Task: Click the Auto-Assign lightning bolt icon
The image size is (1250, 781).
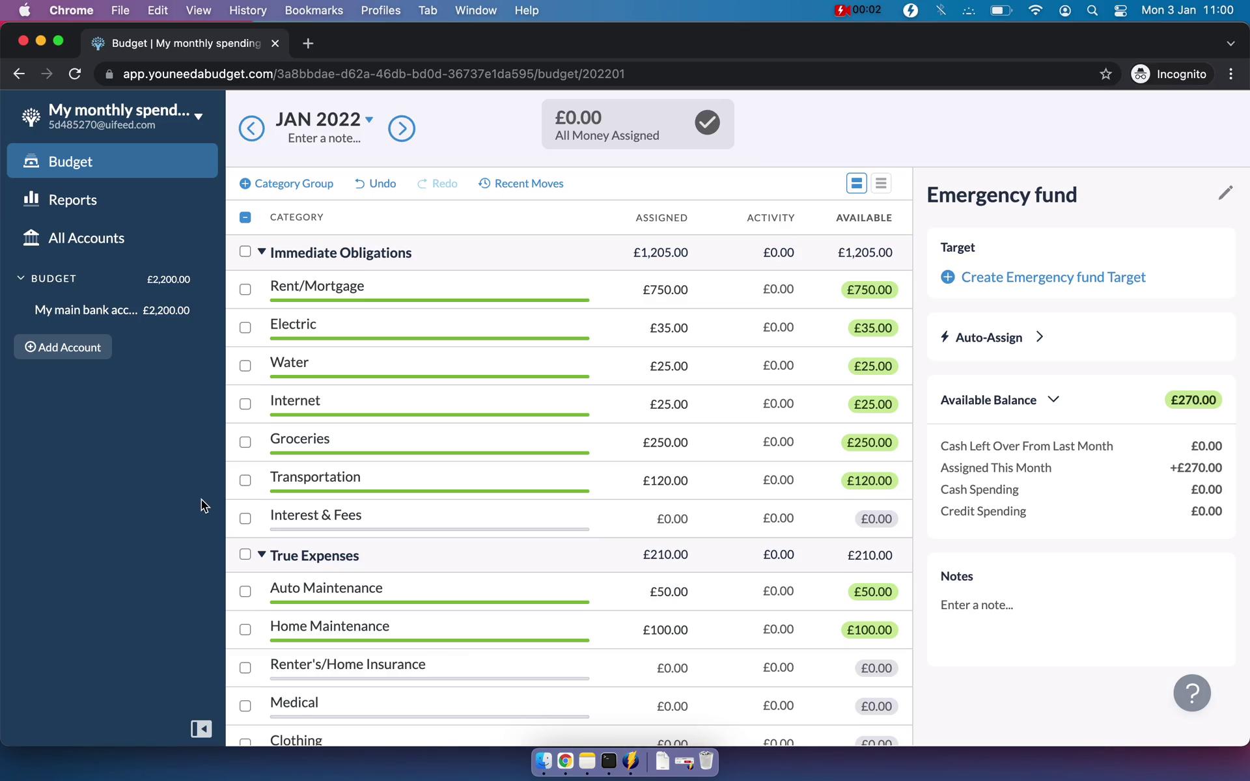Action: coord(945,336)
